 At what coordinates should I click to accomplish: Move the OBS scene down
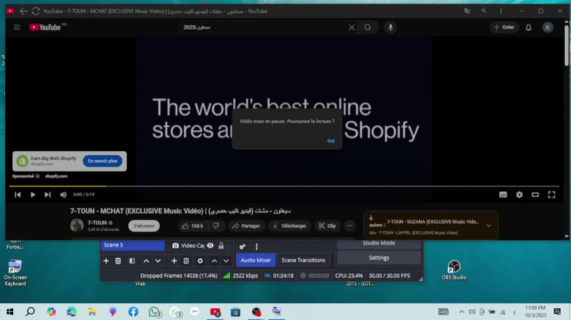[158, 261]
